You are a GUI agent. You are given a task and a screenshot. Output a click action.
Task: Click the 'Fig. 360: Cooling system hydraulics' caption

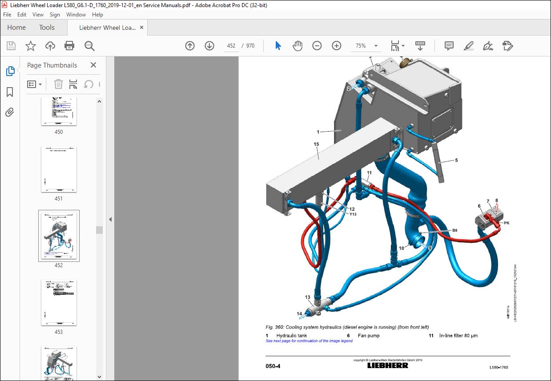coord(347,327)
